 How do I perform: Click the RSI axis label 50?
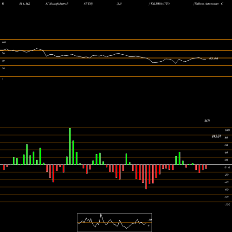tap(3, 61)
